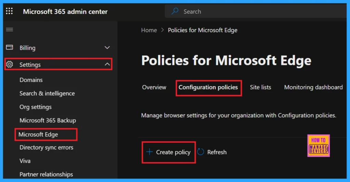Open Search & intelligence settings
This screenshot has height=182, width=350.
tap(47, 94)
